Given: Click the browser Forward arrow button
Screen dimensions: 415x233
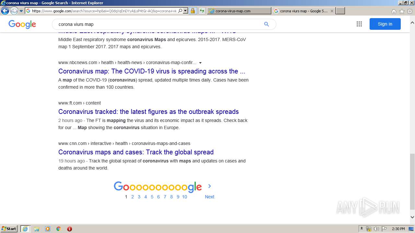Looking at the screenshot, I should (x=14, y=11).
